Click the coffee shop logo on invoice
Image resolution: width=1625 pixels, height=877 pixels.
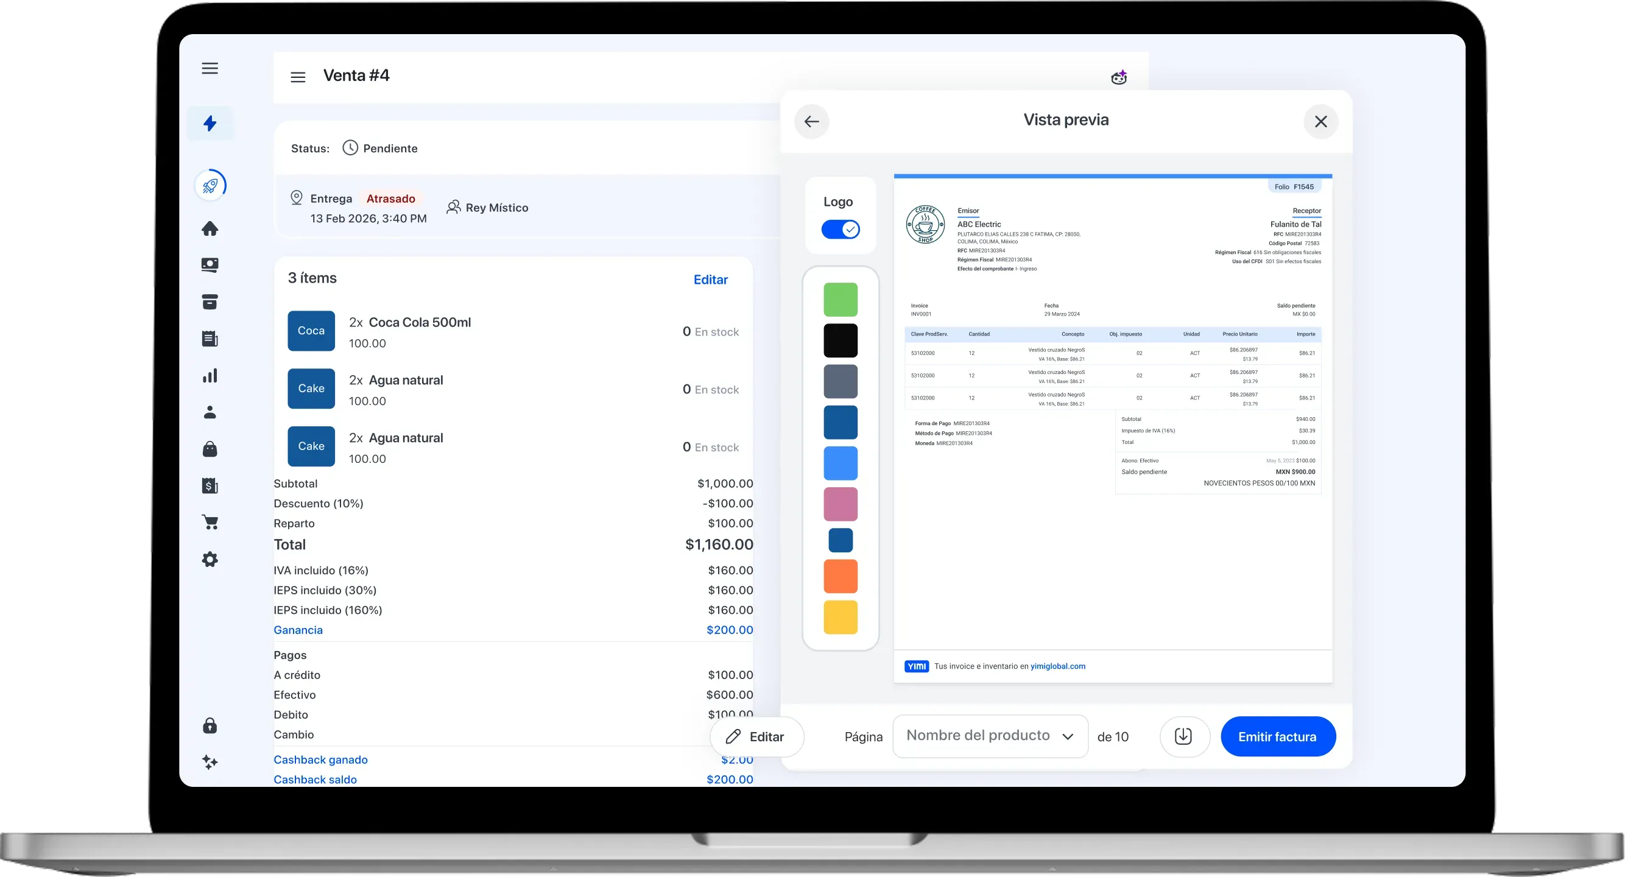[925, 224]
